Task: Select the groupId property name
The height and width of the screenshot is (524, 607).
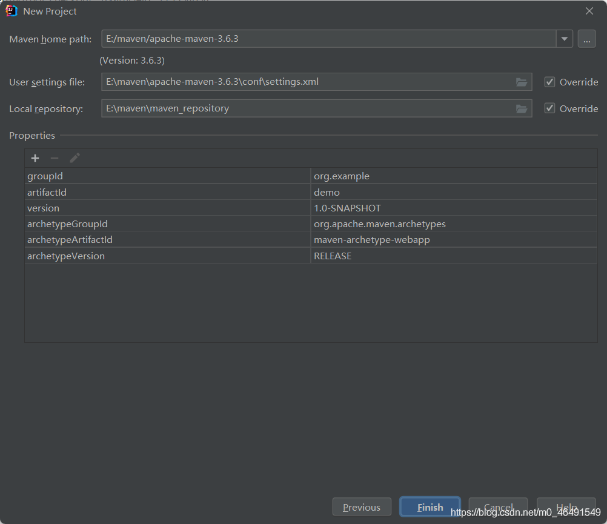Action: [168, 176]
